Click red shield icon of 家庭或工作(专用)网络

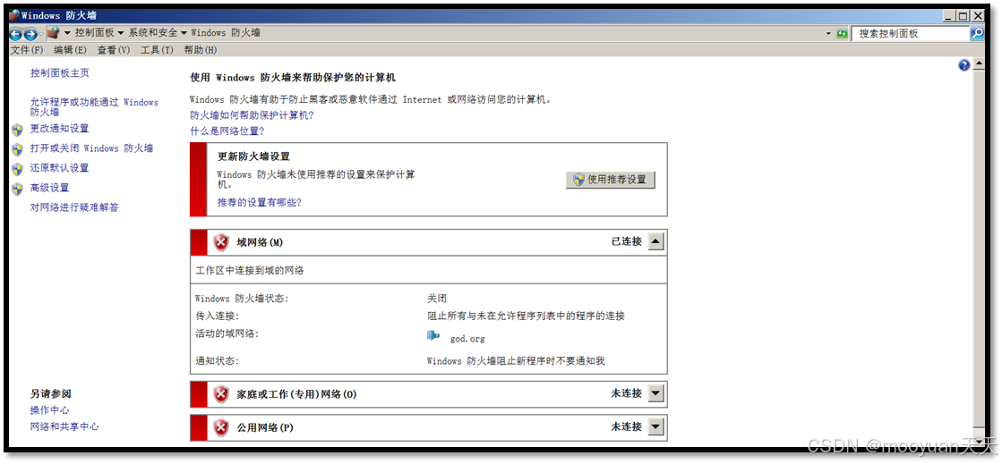click(x=221, y=394)
